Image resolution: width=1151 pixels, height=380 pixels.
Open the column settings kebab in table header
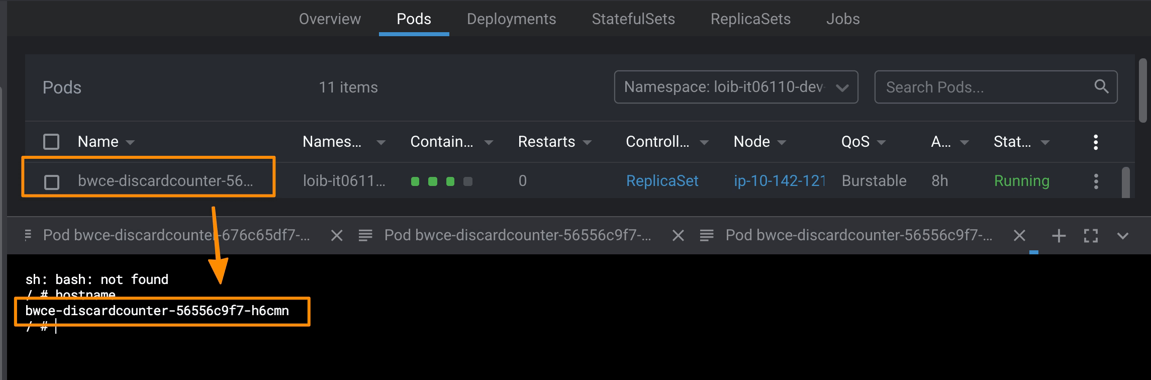1096,142
